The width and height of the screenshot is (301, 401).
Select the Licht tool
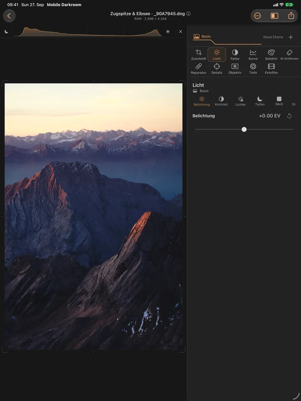pos(217,55)
